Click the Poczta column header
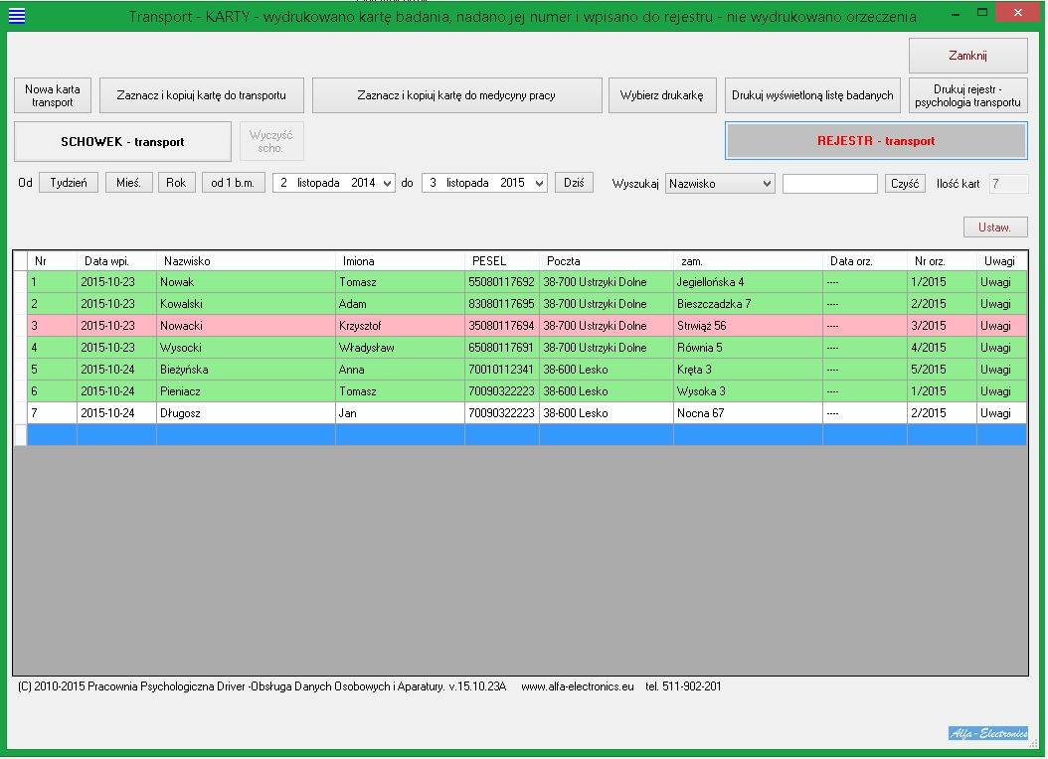Viewport: 1048px width, 759px height. click(606, 261)
